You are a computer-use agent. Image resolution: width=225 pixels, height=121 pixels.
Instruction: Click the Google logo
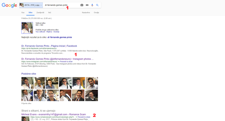9,5
